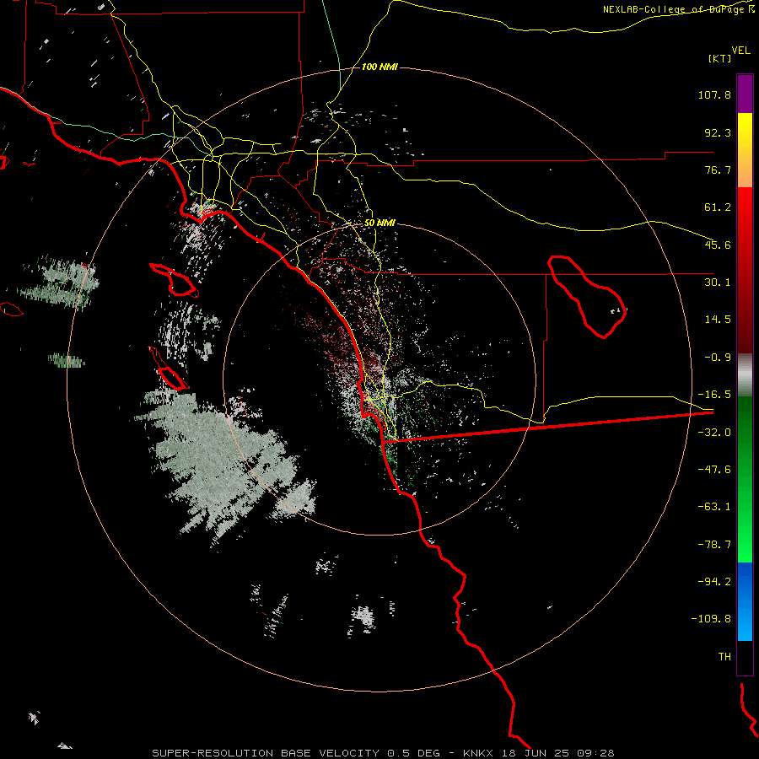Click the -47.6 velocity scale value
Screen dimensions: 759x759
click(714, 470)
